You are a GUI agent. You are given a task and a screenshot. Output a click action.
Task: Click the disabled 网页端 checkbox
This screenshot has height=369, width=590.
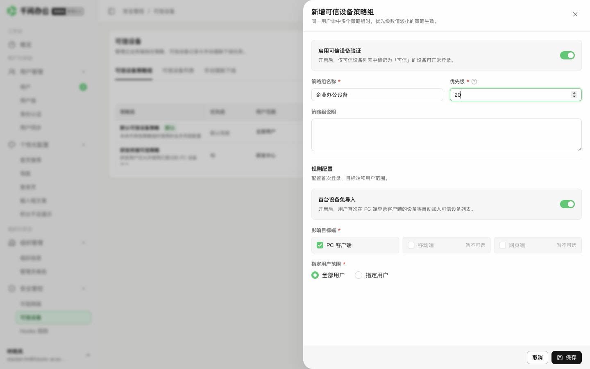pos(502,245)
